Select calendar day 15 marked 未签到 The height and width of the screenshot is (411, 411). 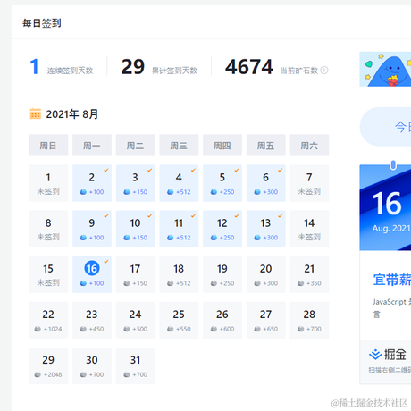click(x=48, y=274)
